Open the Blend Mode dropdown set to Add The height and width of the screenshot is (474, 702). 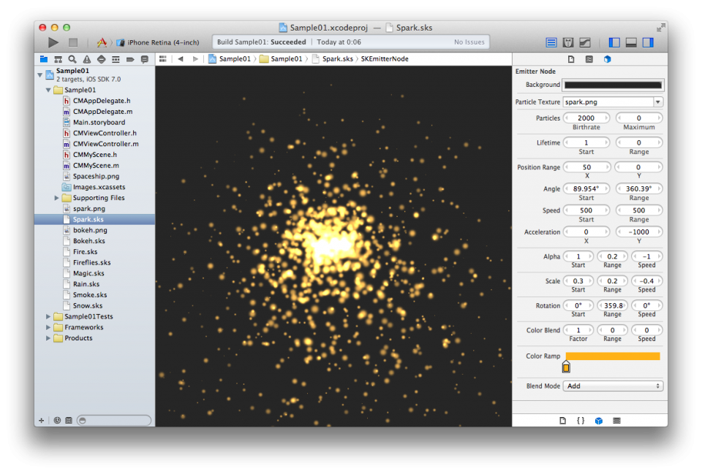click(x=611, y=386)
